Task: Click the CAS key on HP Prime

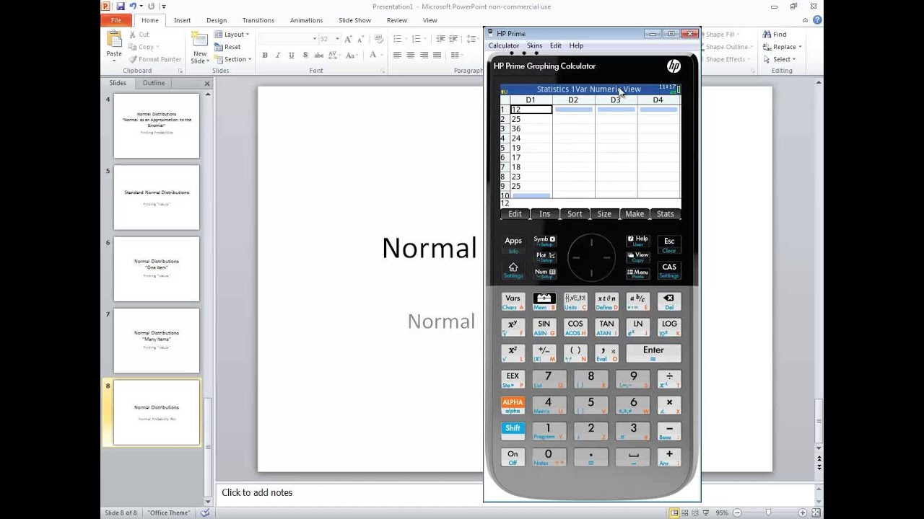Action: point(669,270)
